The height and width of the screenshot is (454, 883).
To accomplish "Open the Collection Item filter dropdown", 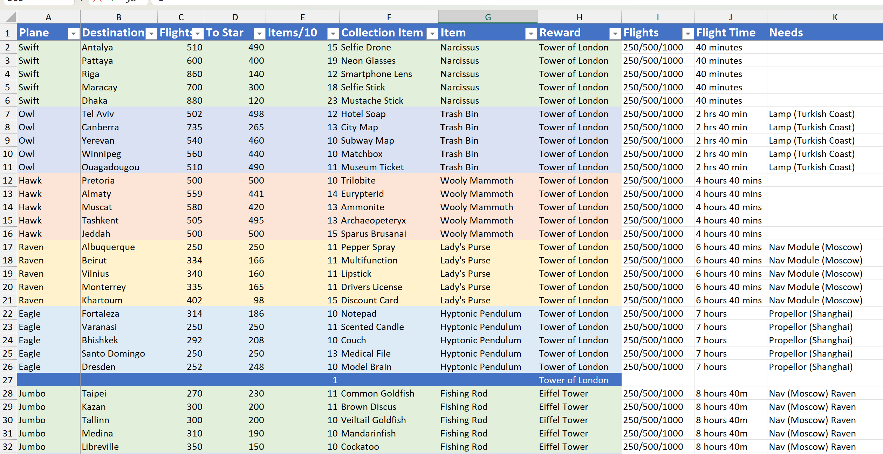I will (432, 34).
